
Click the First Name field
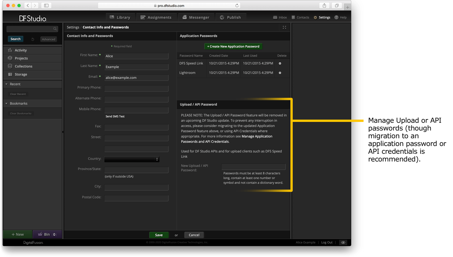[x=136, y=56]
